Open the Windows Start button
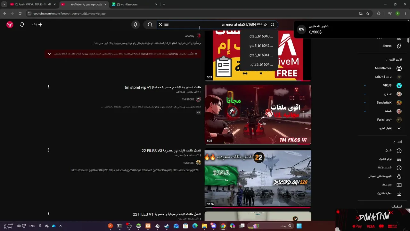 [x=299, y=226]
